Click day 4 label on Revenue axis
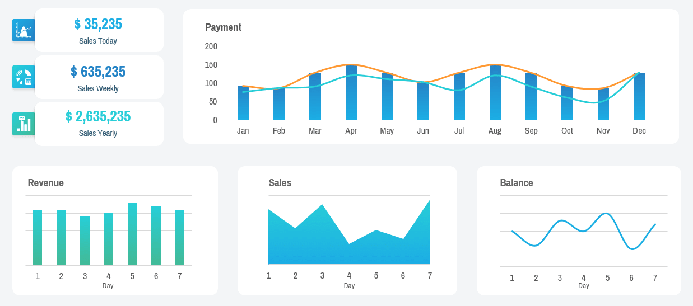 tap(109, 276)
